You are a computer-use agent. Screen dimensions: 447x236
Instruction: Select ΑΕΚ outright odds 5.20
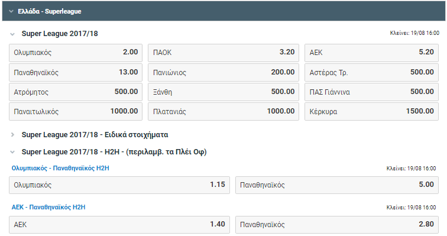tap(371, 53)
